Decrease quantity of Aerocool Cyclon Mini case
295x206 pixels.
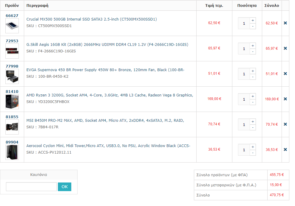[253, 153]
